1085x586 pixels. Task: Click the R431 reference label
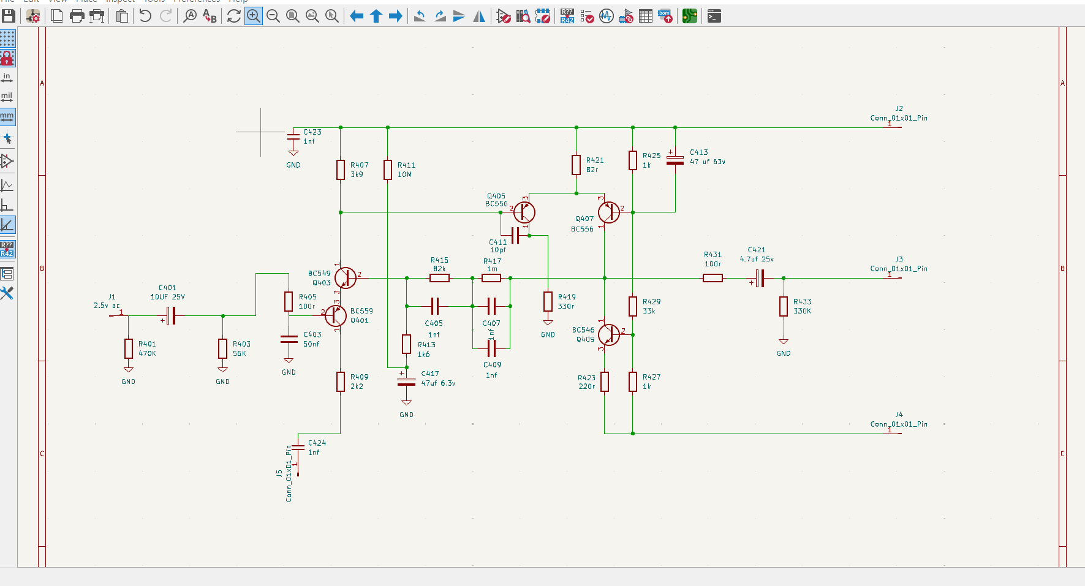coord(713,255)
